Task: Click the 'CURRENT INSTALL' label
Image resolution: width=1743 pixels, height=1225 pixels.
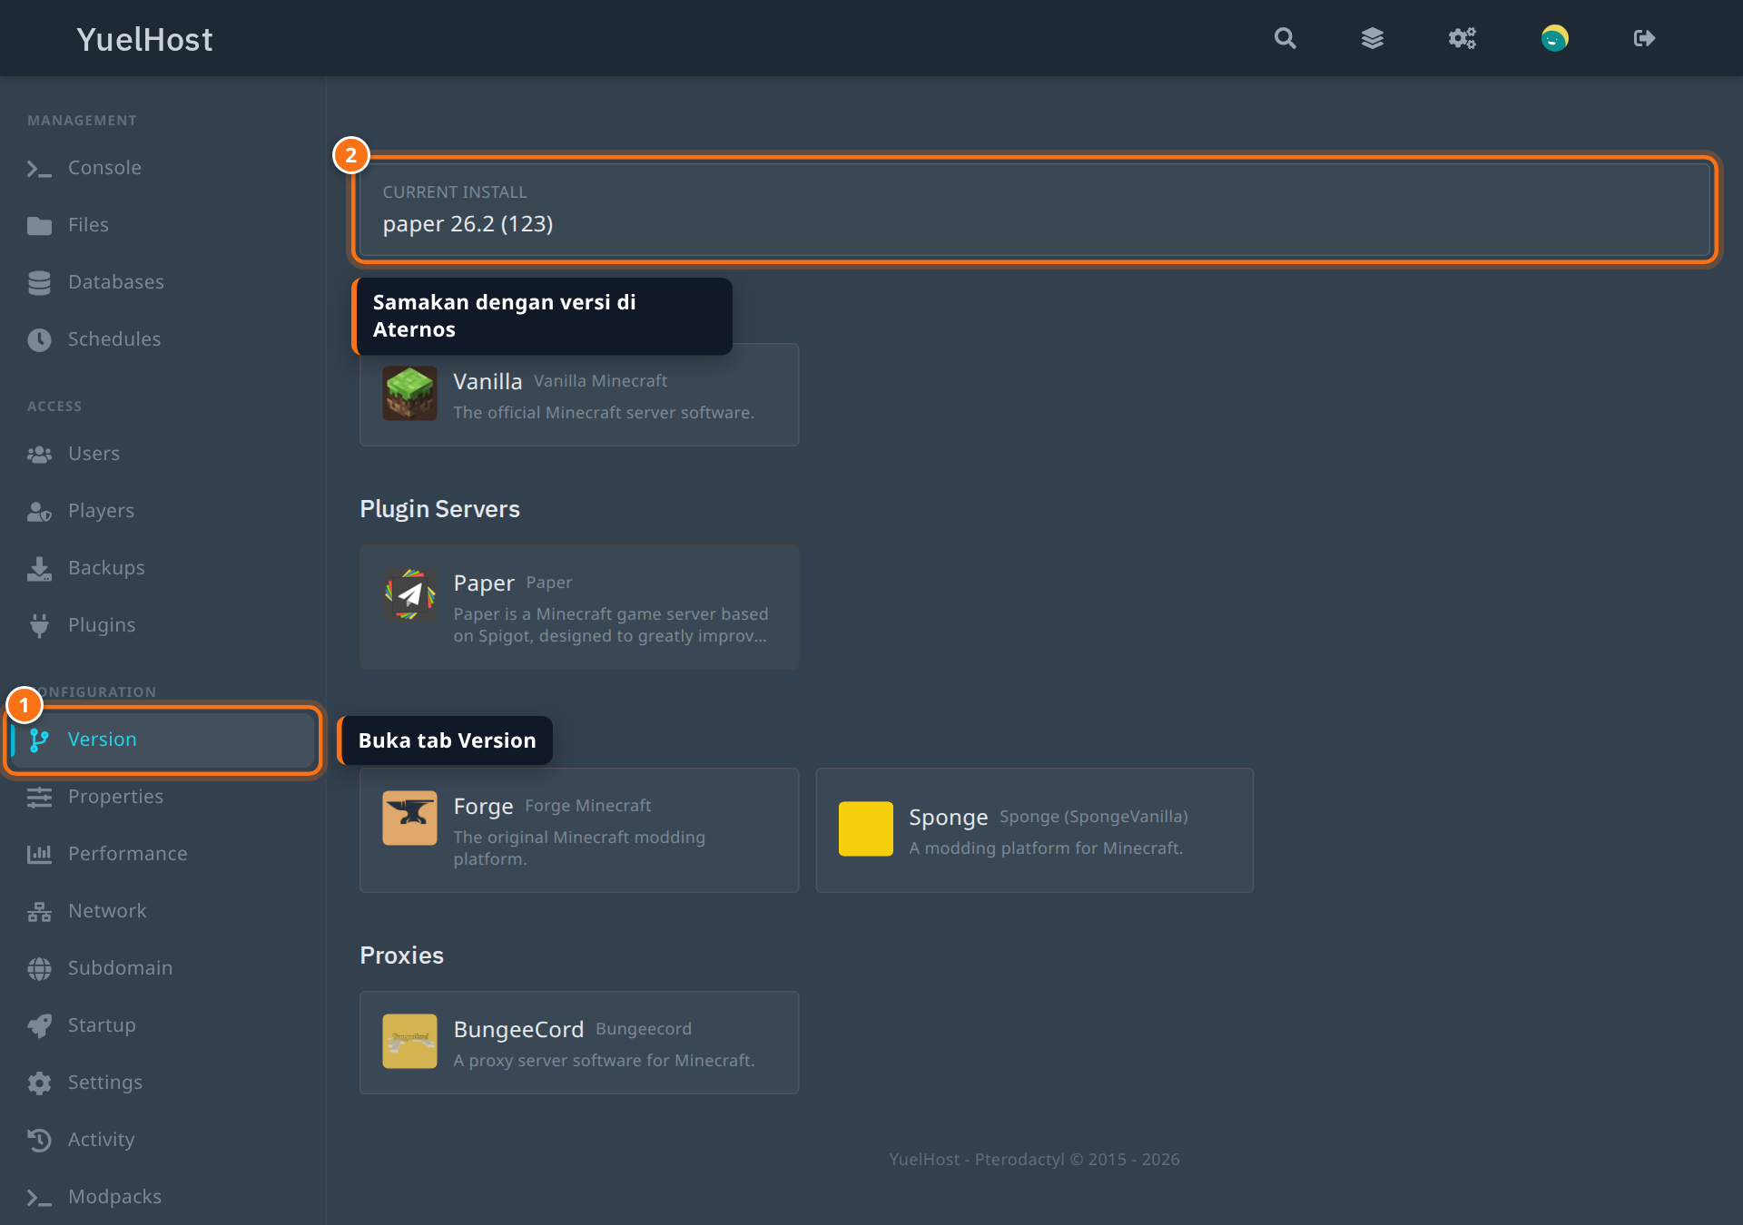Action: coord(454,192)
